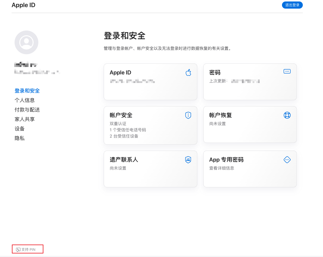The width and height of the screenshot is (323, 257).
Task: Open 付款与配送 in the sidebar
Action: pos(27,110)
